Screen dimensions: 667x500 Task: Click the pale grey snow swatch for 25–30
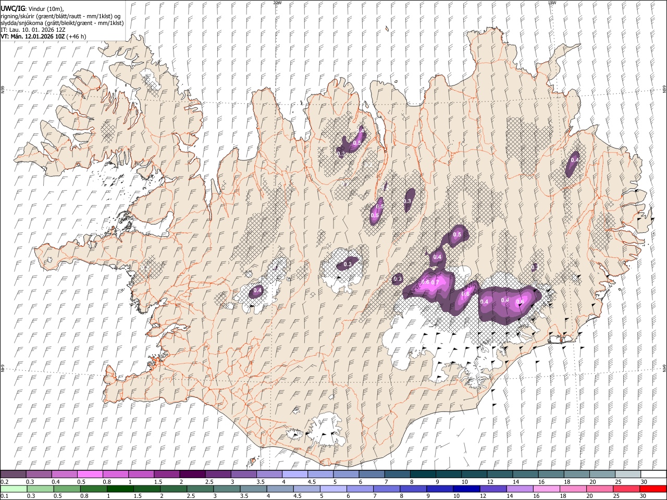628,474
